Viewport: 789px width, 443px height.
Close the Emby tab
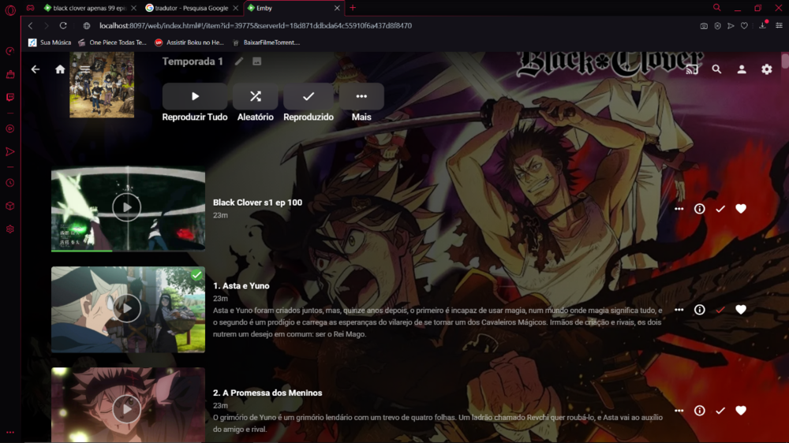pos(337,8)
